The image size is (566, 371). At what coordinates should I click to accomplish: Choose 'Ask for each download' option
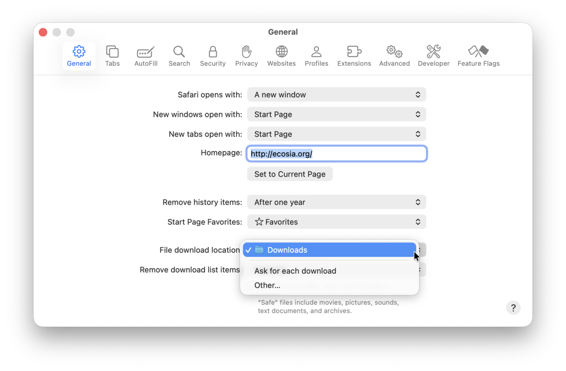(330, 271)
